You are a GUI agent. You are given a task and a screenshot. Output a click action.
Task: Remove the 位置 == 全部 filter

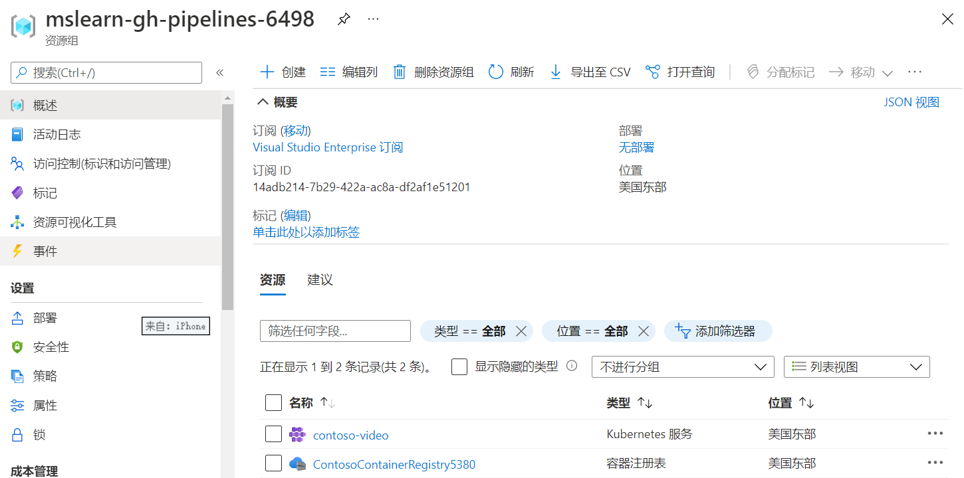[x=643, y=331]
